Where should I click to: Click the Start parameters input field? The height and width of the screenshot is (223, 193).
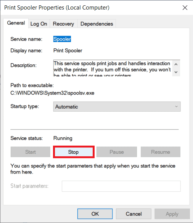click(x=121, y=186)
